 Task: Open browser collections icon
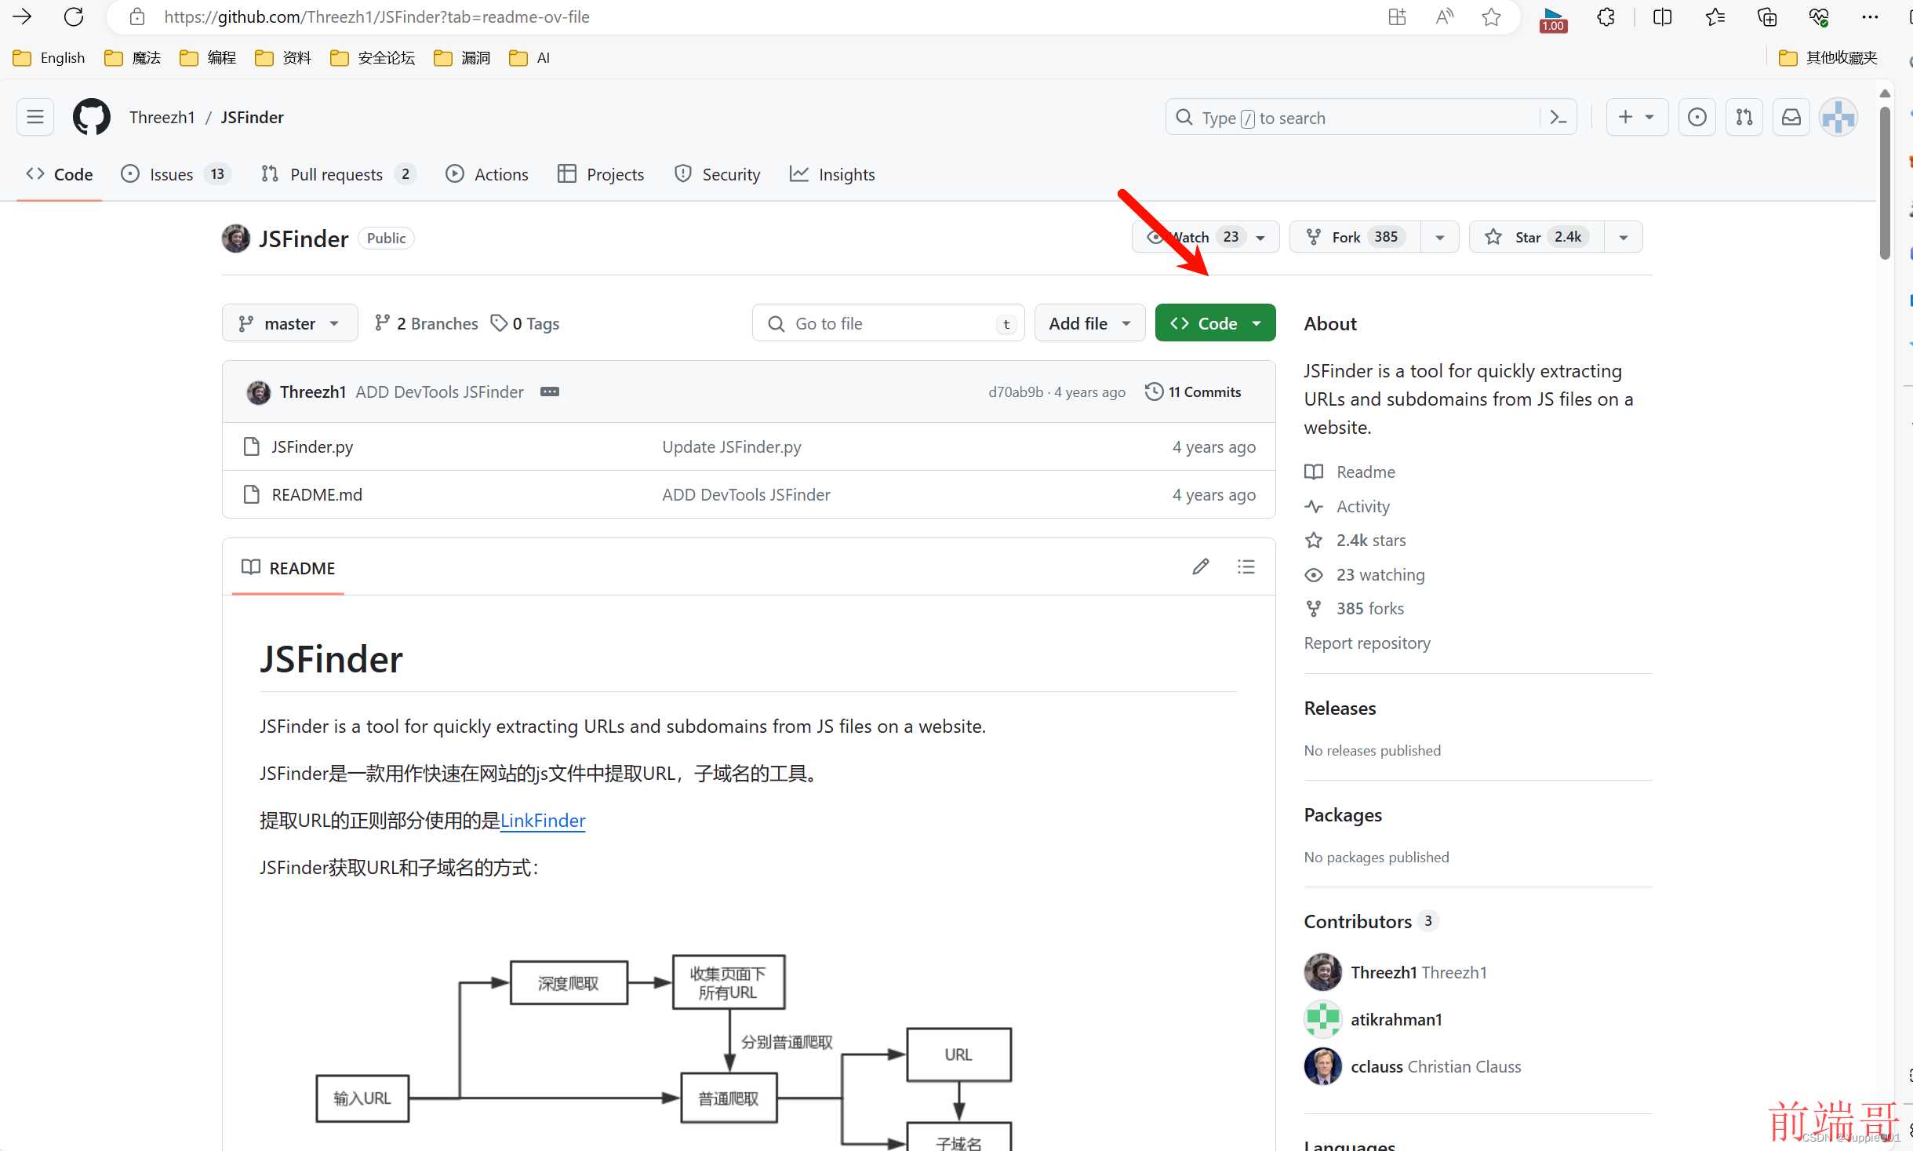tap(1767, 16)
